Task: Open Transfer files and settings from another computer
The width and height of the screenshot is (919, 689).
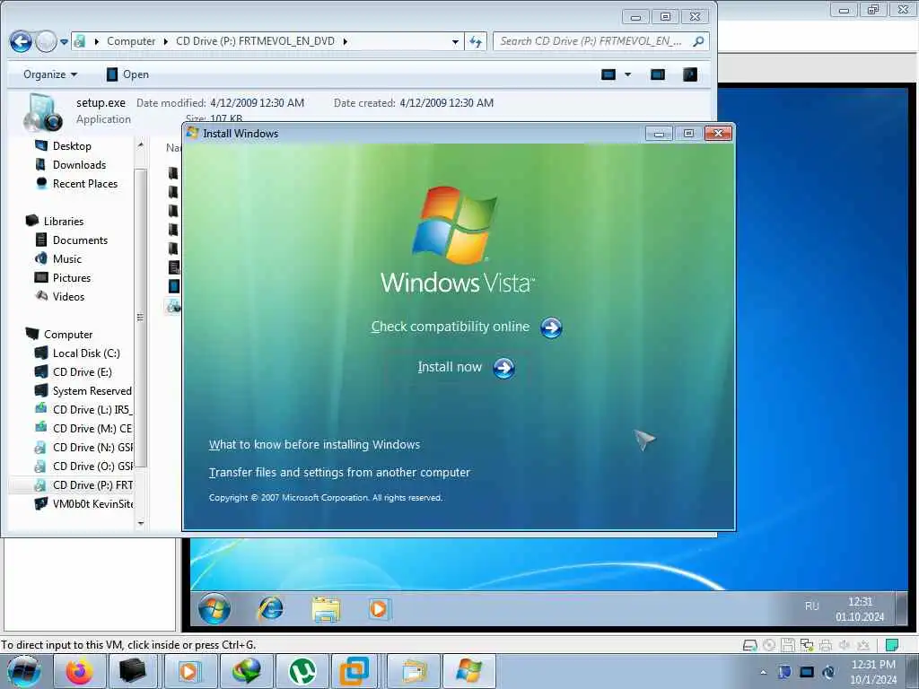Action: click(x=339, y=472)
